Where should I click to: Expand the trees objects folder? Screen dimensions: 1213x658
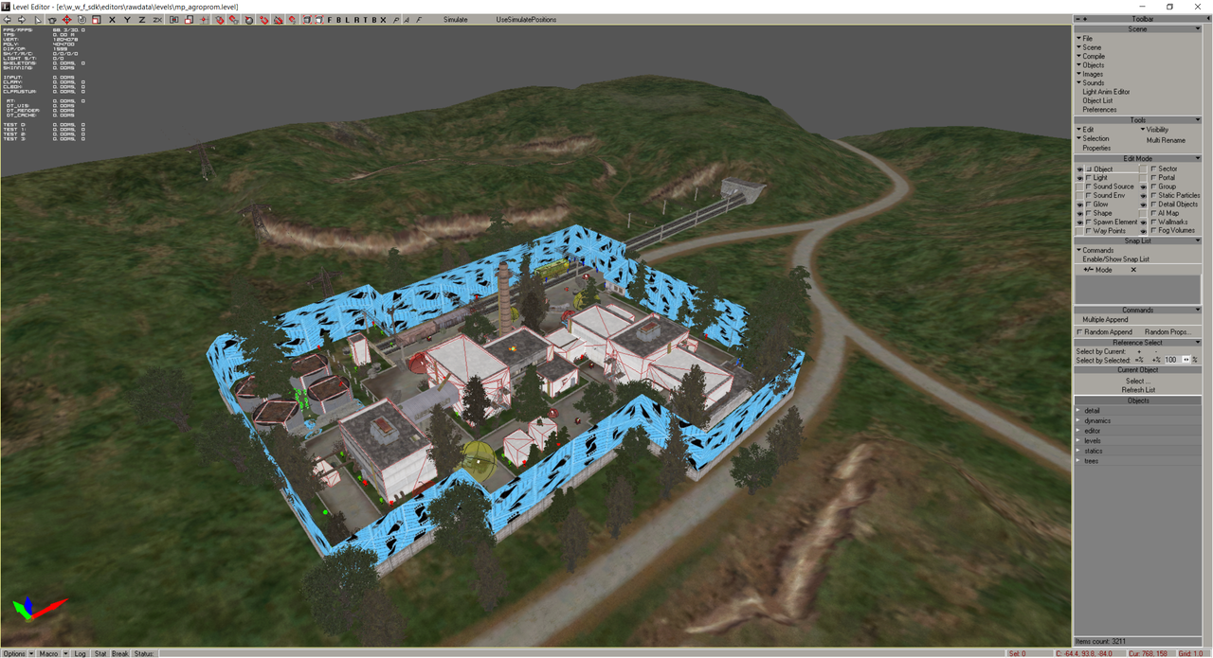(x=1078, y=461)
